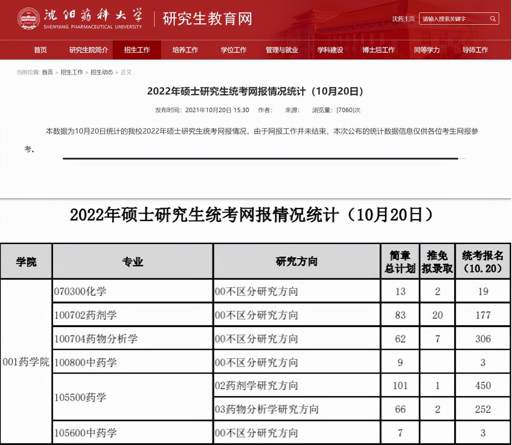Click the plan total 83 cell

point(400,315)
